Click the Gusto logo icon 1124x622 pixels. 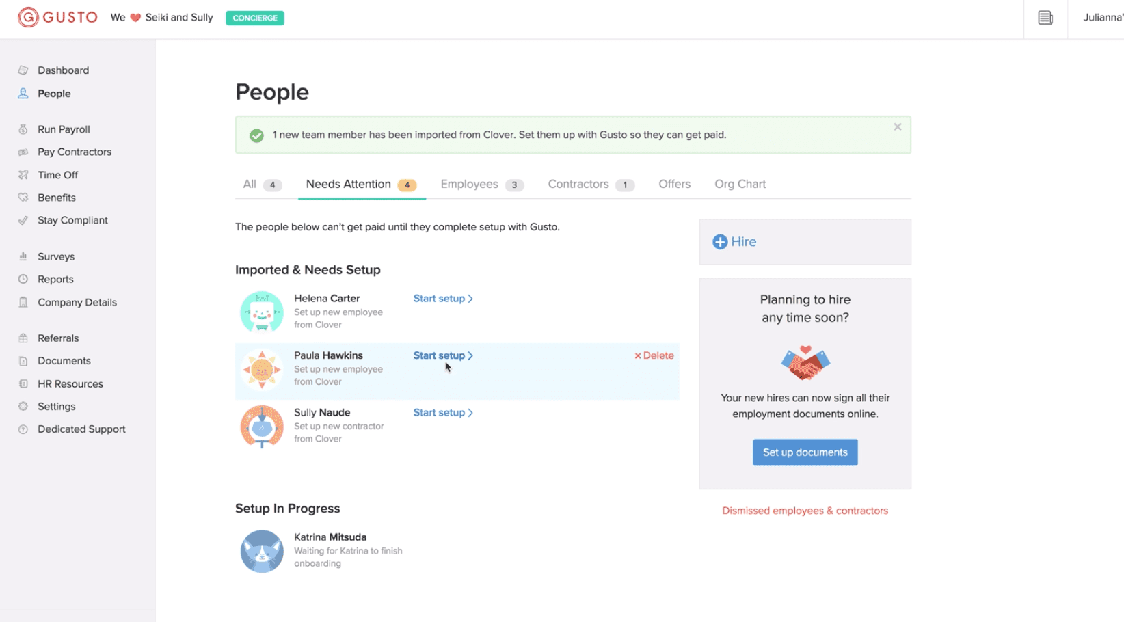coord(28,17)
